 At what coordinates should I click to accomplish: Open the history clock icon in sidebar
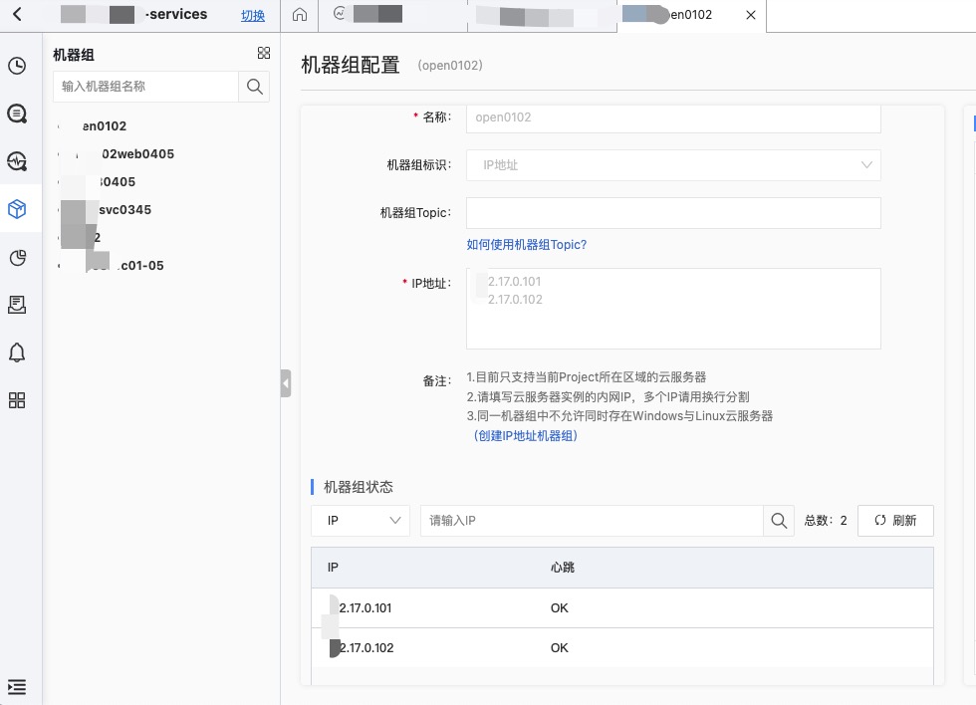pos(17,66)
